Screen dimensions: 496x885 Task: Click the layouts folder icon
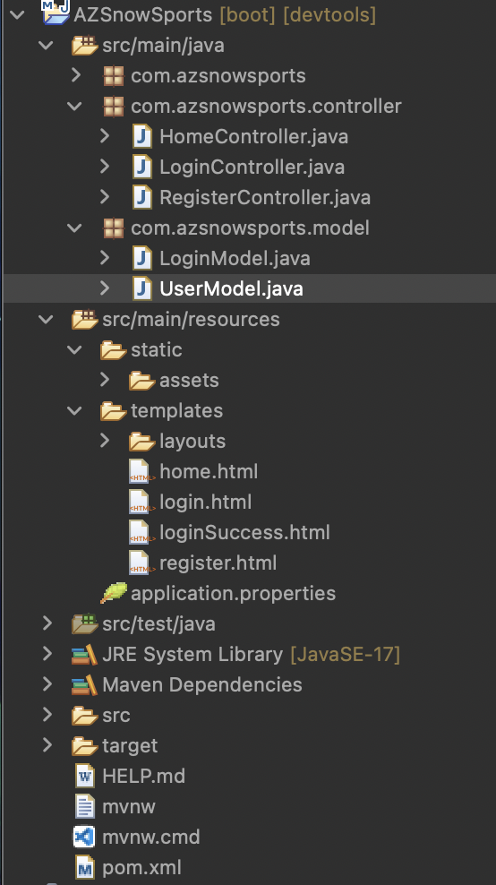click(x=142, y=442)
